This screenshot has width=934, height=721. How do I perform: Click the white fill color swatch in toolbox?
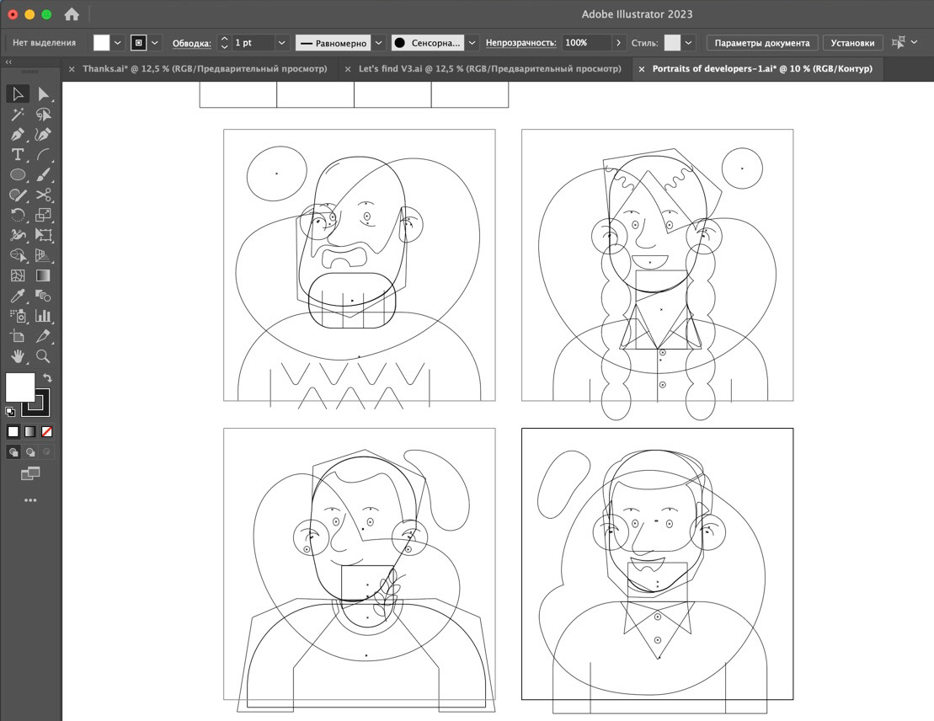point(19,387)
